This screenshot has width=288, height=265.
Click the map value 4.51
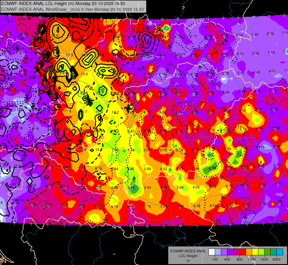pos(272,72)
